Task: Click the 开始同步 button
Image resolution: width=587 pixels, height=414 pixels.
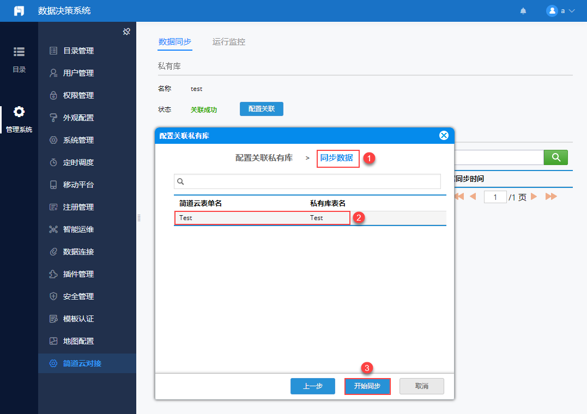Action: pos(367,386)
